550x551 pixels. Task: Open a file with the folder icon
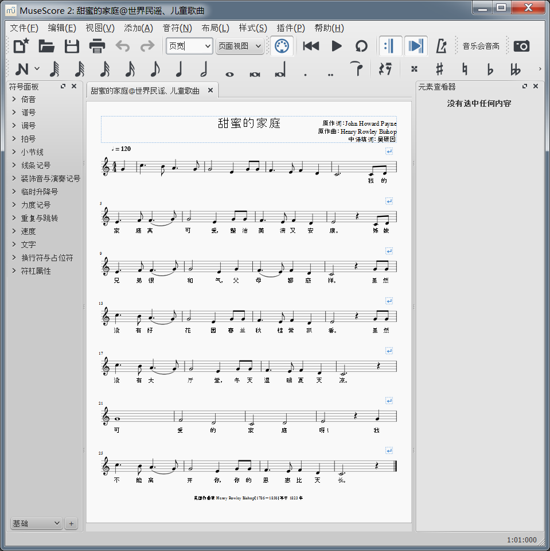point(46,46)
